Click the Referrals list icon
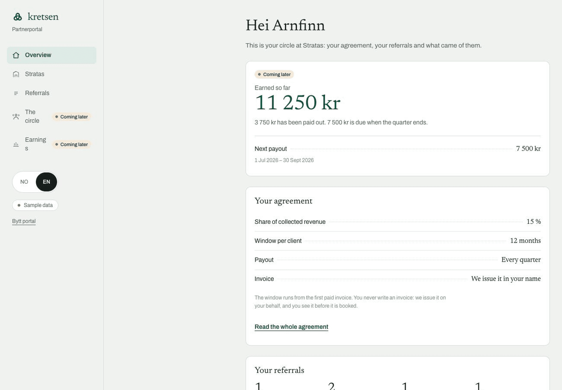 point(16,93)
